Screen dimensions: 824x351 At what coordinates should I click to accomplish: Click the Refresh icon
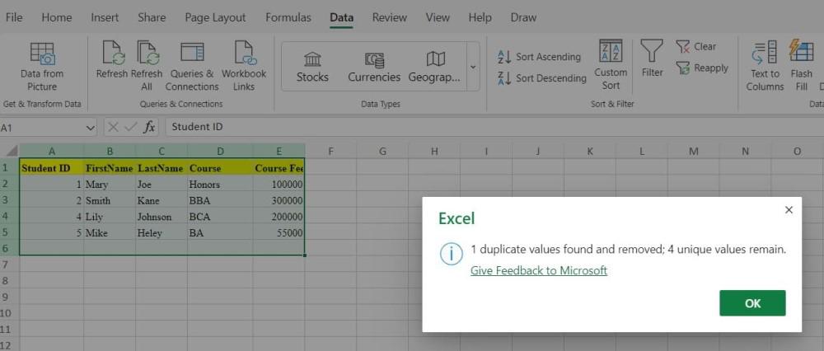tap(112, 53)
